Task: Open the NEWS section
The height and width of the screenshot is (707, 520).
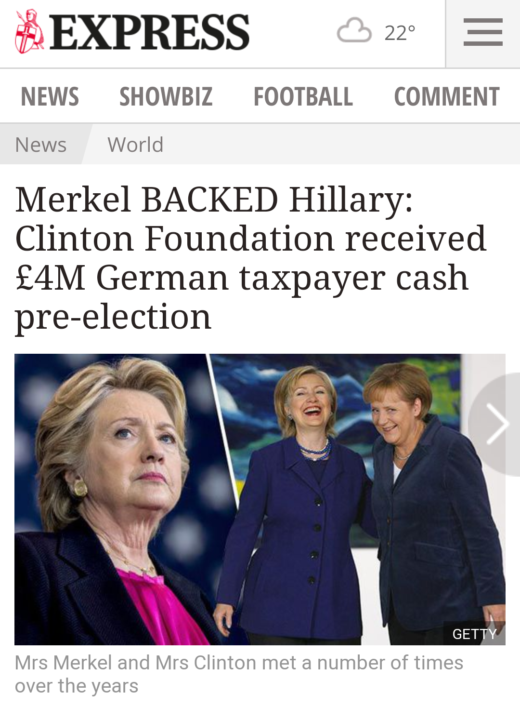Action: pyautogui.click(x=50, y=96)
